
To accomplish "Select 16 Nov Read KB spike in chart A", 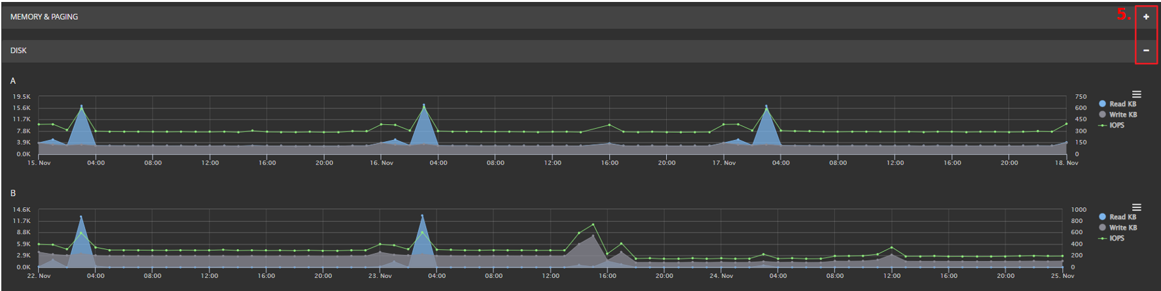I will tap(423, 105).
